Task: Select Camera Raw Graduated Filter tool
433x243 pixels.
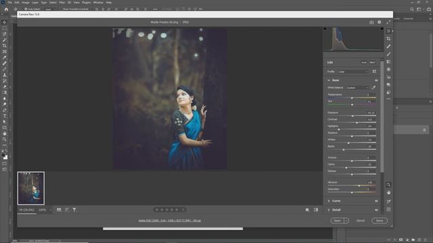Action: point(388,61)
